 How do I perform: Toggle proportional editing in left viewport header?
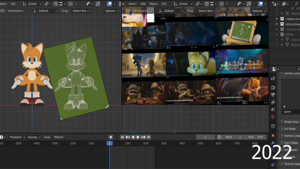click(70, 4)
